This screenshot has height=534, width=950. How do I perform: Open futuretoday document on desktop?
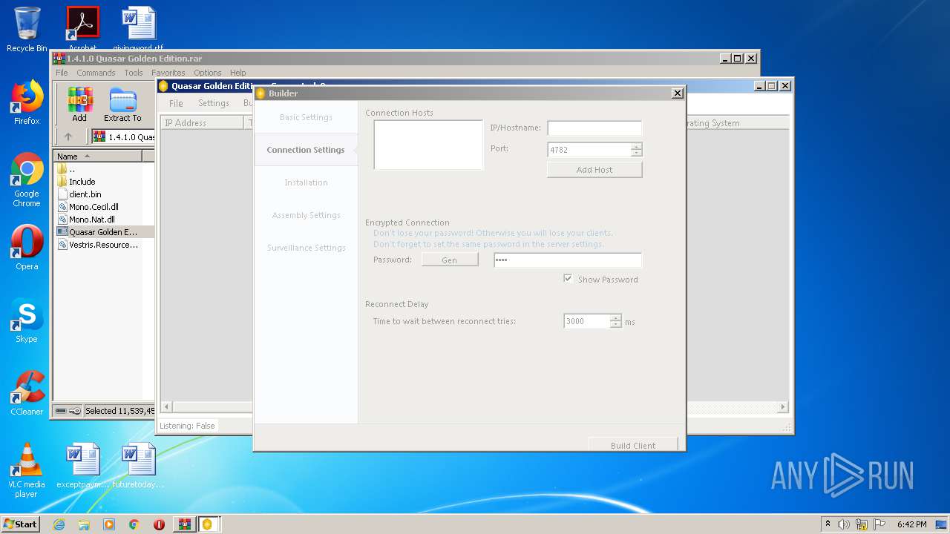138,466
